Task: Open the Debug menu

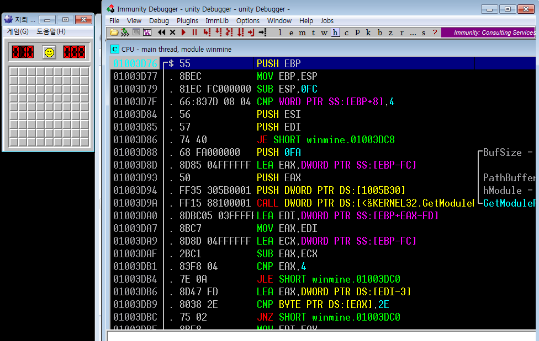Action: (x=159, y=20)
